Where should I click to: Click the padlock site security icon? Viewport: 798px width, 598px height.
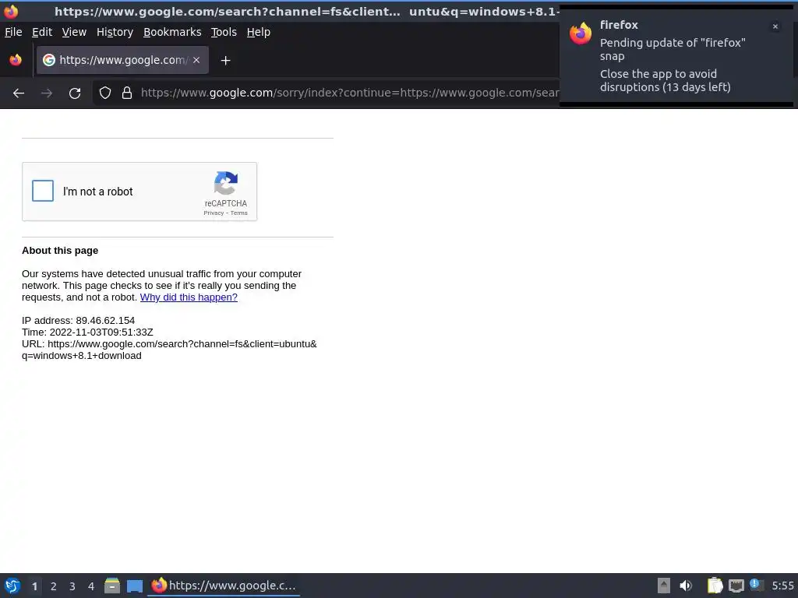[x=127, y=93]
